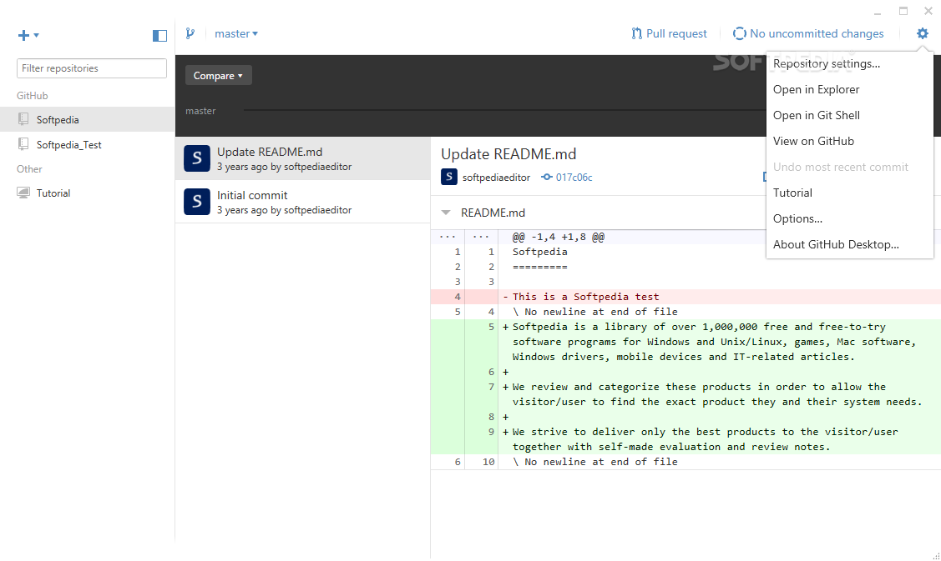Expand hidden lines via right ellipsis
This screenshot has width=941, height=561.
pos(481,238)
